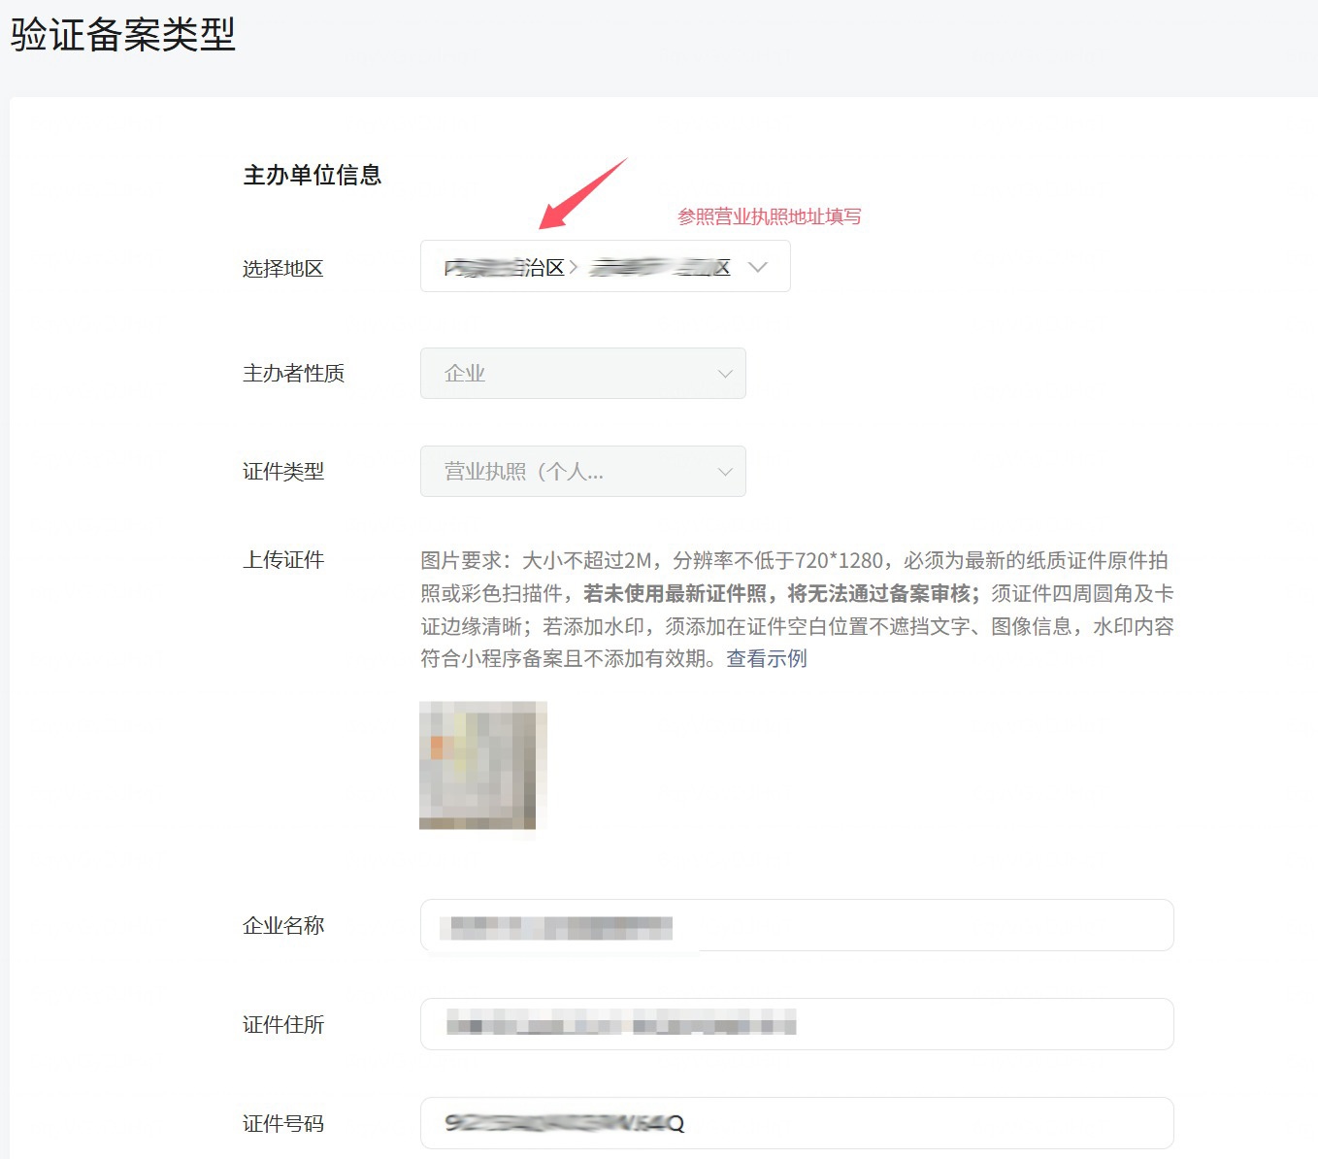Screen dimensions: 1318x1159
Task: Click the chevron arrow in the region selector
Action: (757, 267)
